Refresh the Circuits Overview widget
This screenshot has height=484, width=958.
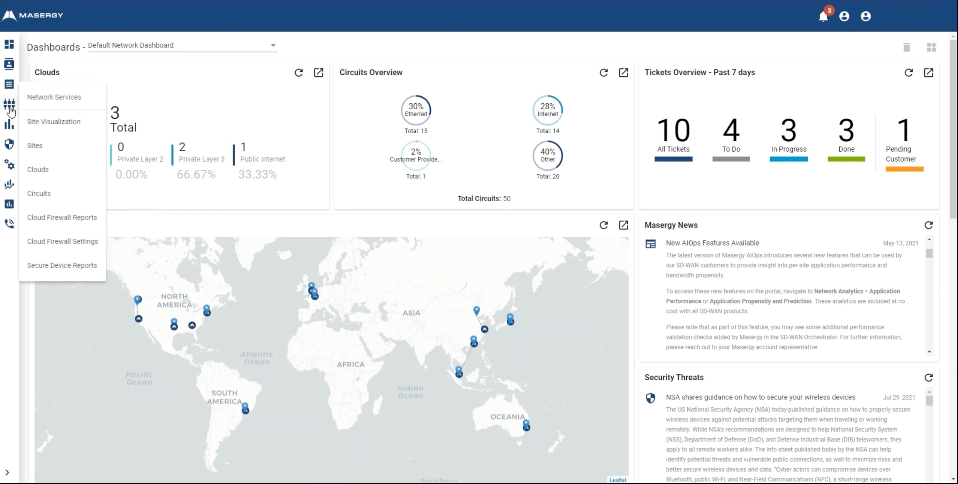tap(604, 73)
